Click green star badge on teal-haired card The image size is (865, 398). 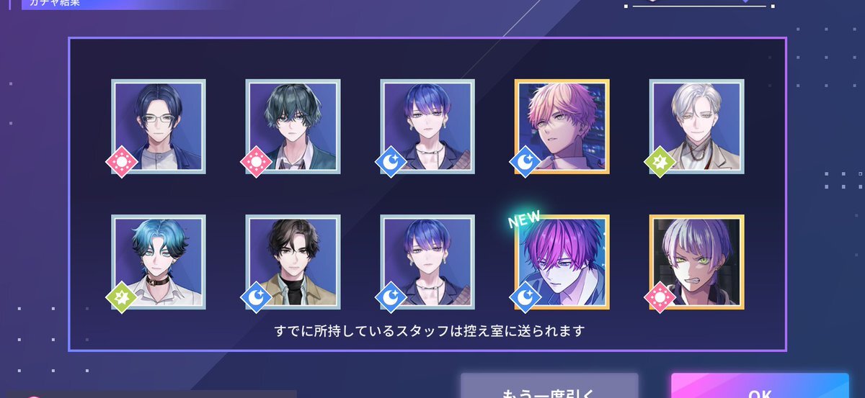(121, 297)
